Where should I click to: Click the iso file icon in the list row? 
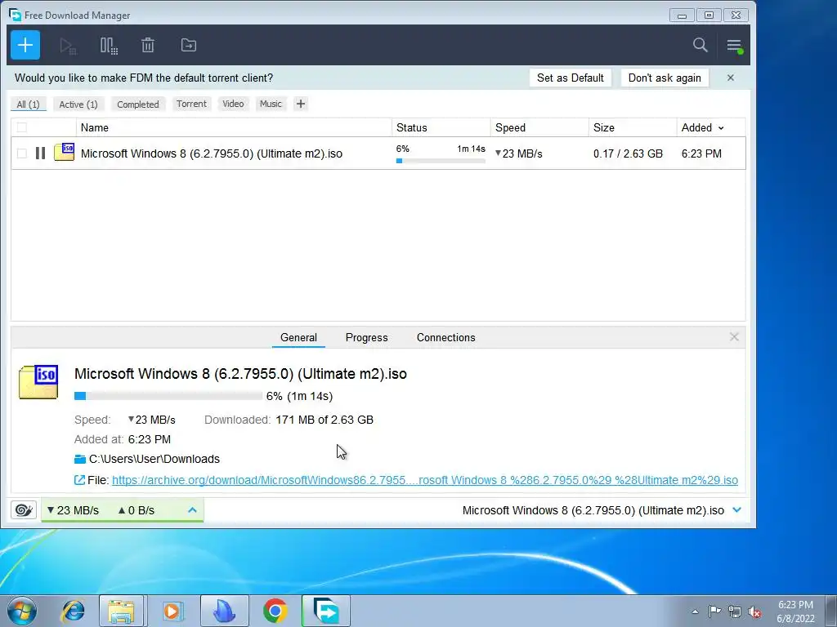coord(64,152)
